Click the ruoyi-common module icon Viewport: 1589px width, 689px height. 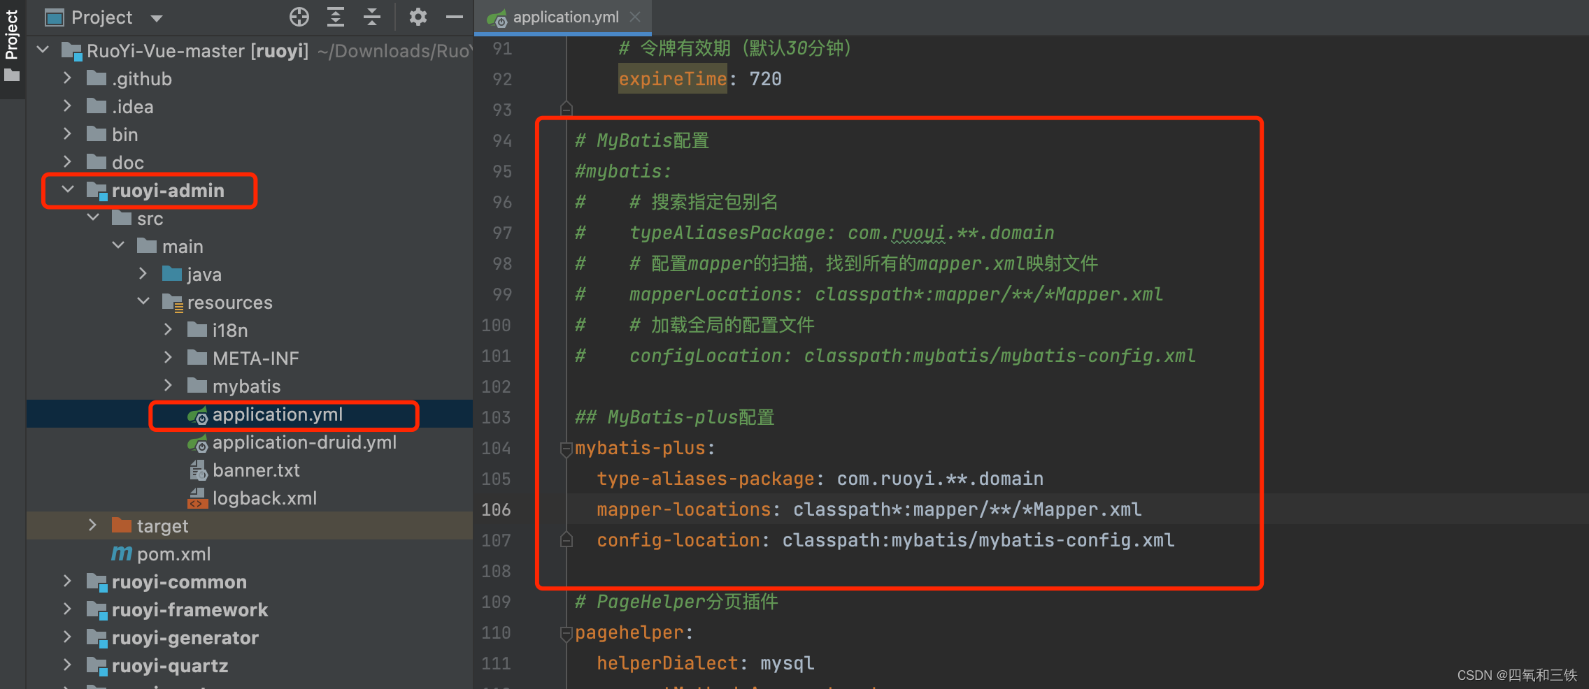[97, 582]
